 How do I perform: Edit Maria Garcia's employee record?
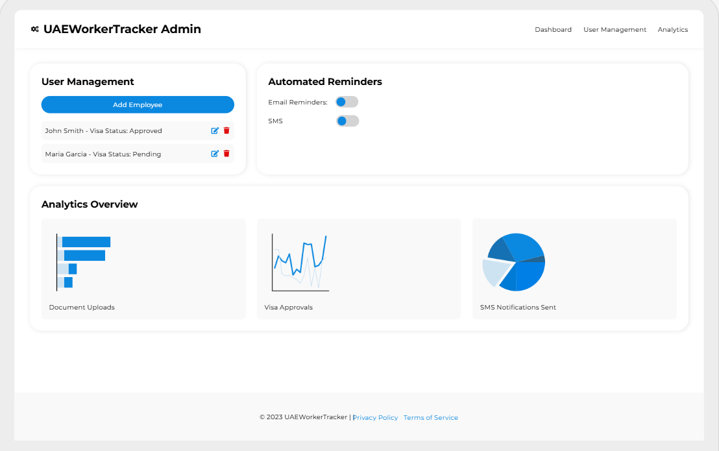(x=215, y=154)
